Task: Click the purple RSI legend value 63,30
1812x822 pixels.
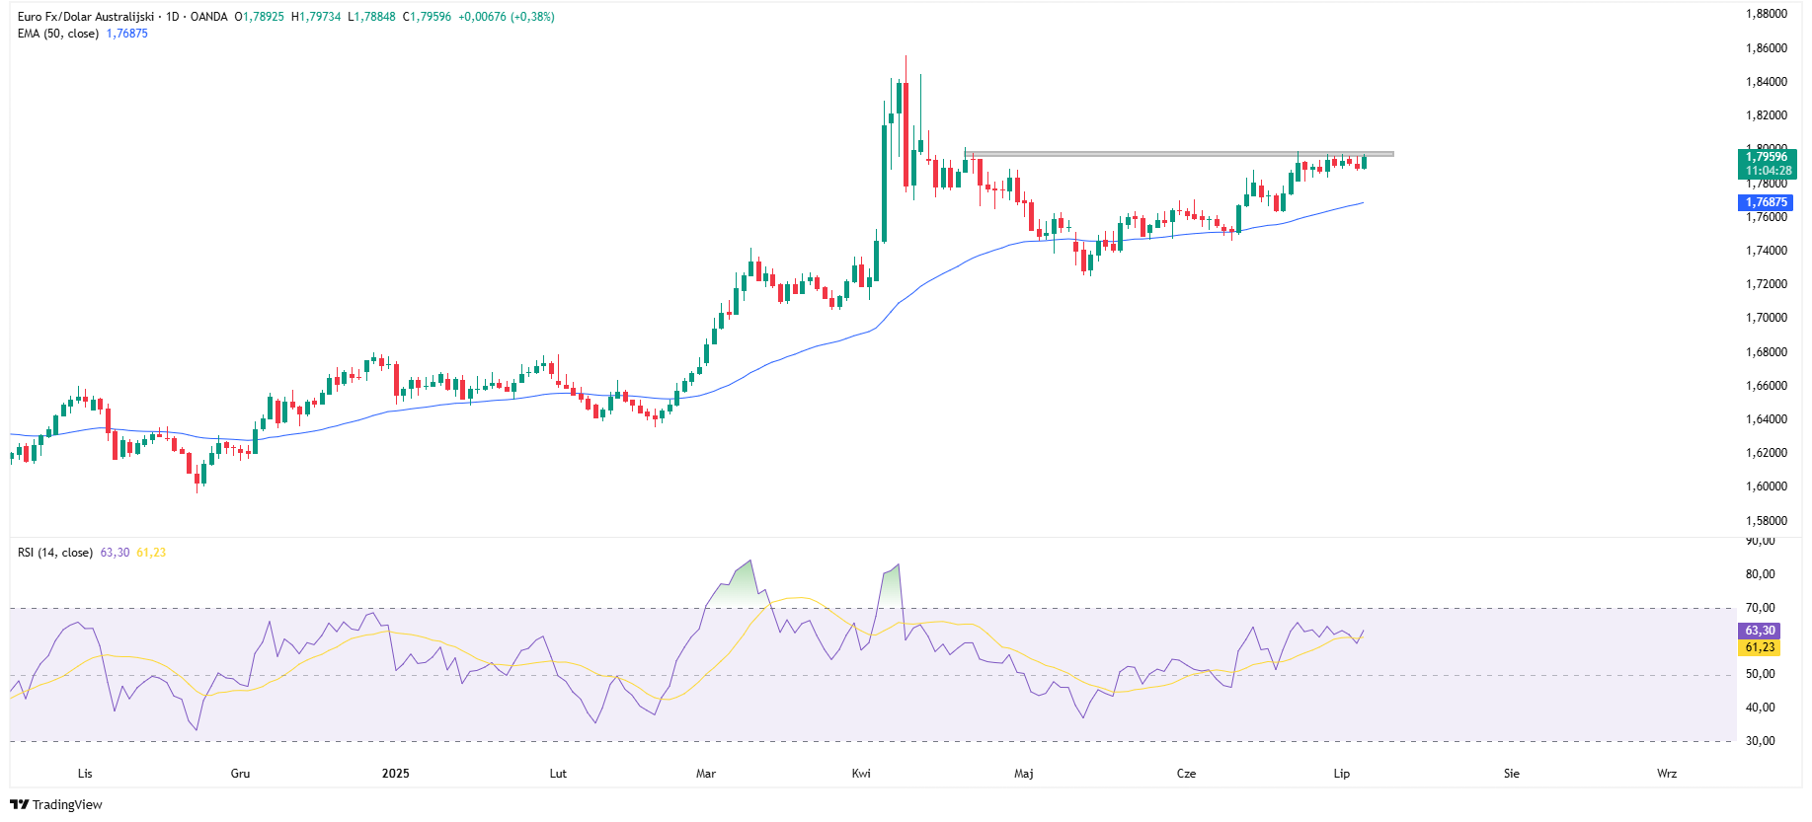Action: (115, 553)
